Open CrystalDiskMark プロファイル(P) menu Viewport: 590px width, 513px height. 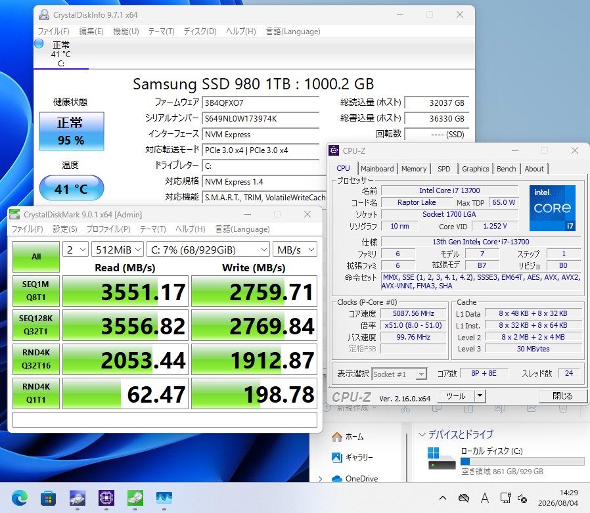pos(108,229)
